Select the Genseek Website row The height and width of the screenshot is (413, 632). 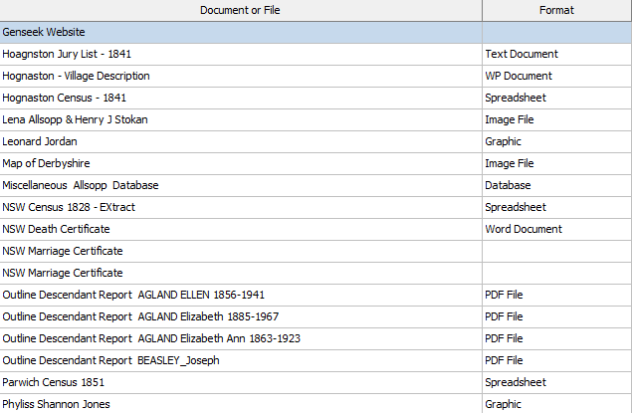[x=44, y=32]
